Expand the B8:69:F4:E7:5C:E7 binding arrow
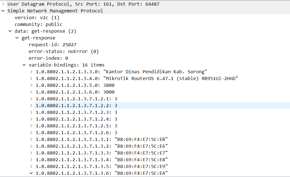 point(31,153)
